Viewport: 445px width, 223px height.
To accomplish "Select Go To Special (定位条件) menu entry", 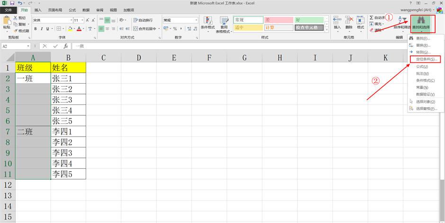I will (426, 59).
